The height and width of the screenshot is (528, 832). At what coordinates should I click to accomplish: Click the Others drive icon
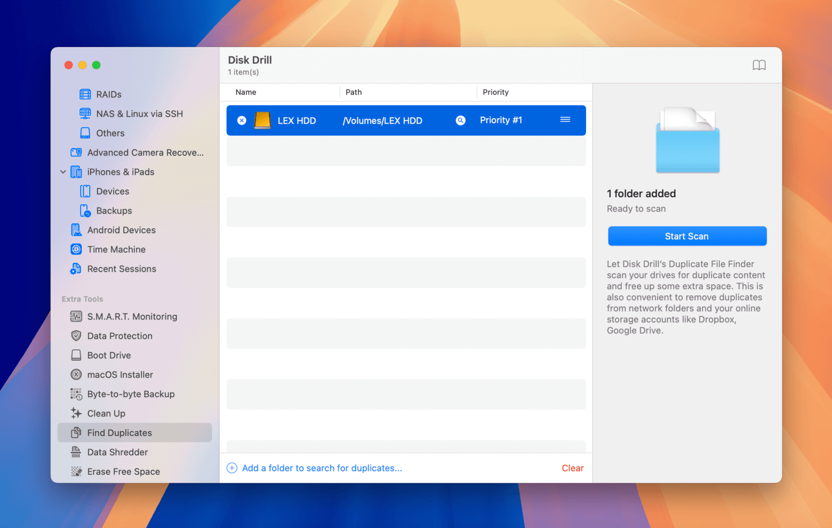click(x=85, y=133)
